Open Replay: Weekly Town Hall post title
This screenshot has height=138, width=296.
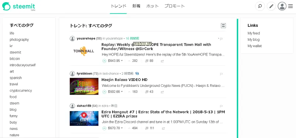click(156, 47)
